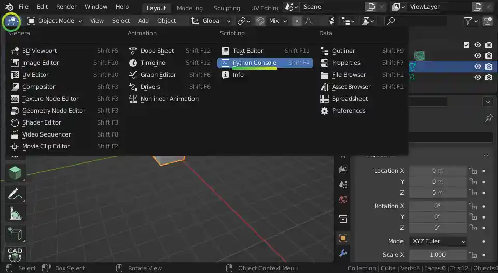
Task: Select Annotate tool in toolbar
Action: pyautogui.click(x=15, y=194)
